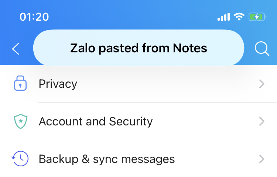Tap the Account and Security shield icon
The height and width of the screenshot is (177, 277).
[21, 121]
